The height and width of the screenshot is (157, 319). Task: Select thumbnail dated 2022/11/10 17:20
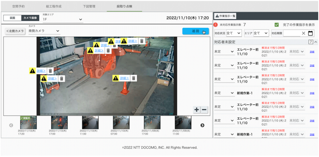click(28, 123)
